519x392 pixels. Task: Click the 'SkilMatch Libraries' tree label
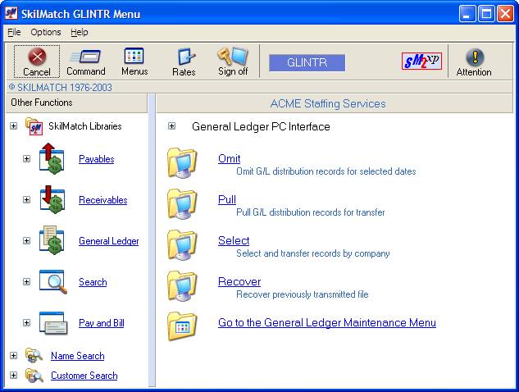(x=85, y=126)
